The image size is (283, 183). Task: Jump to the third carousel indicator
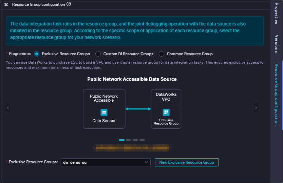click(x=135, y=140)
